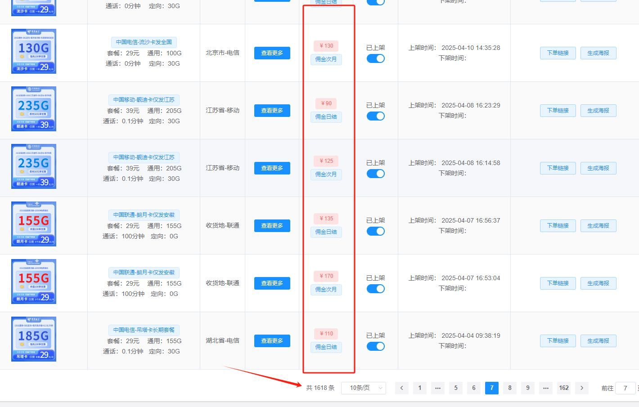Click the 中国移动-靓迪卡仅发江苏 tag in the ¥125 row

click(144, 157)
